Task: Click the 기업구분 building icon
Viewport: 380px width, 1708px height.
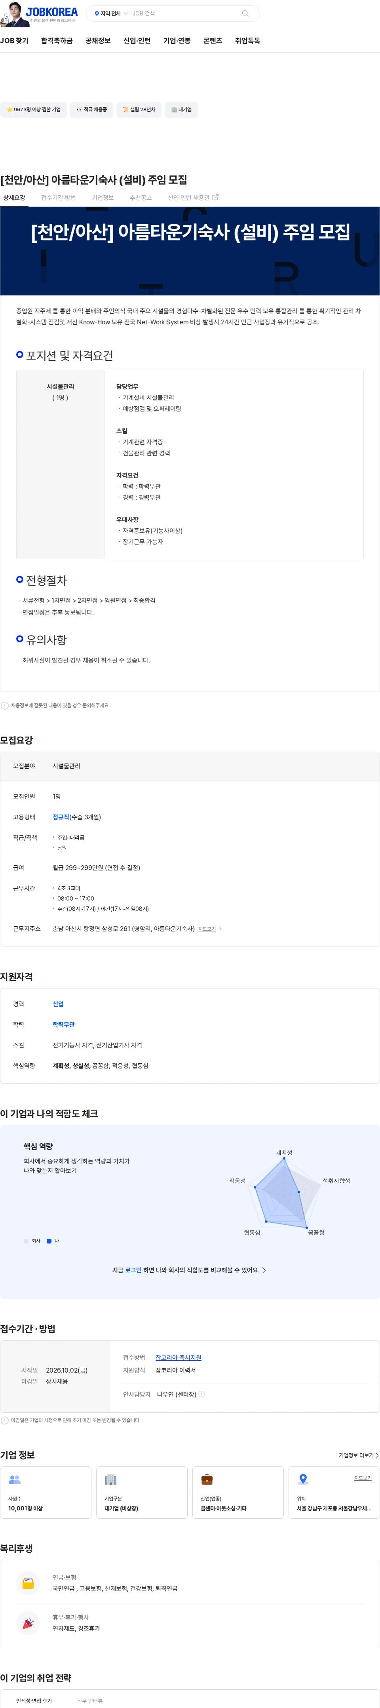Action: pyautogui.click(x=111, y=1479)
